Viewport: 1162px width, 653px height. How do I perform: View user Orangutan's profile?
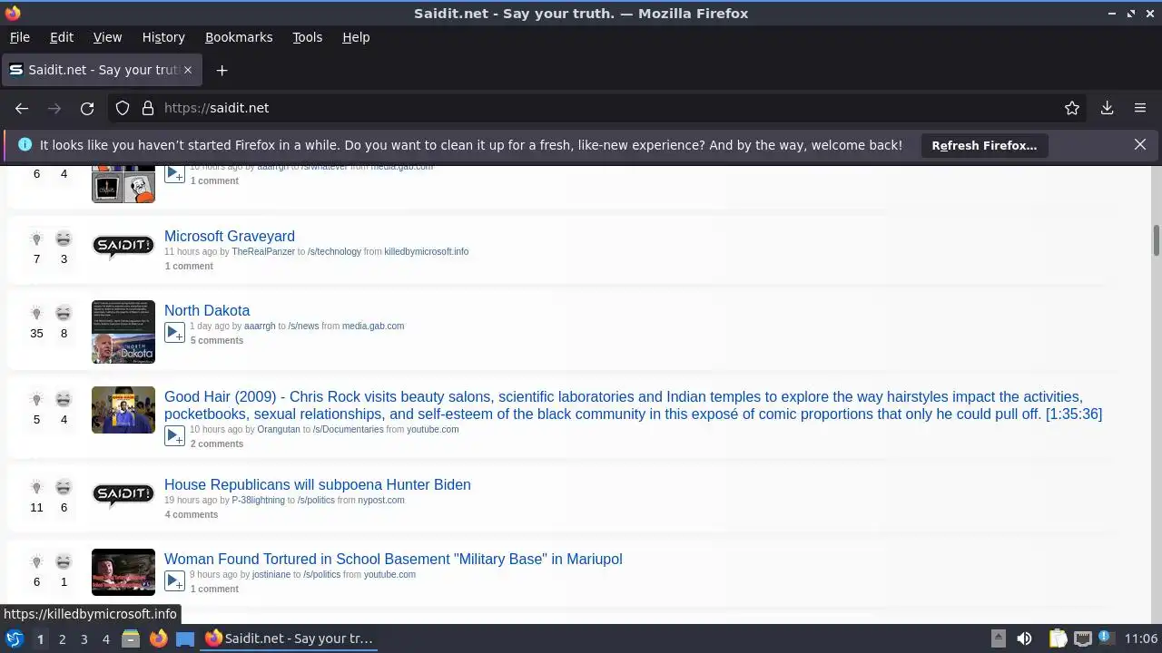click(279, 429)
